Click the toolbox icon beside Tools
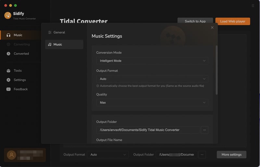This screenshot has width=260, height=167. click(x=8, y=71)
